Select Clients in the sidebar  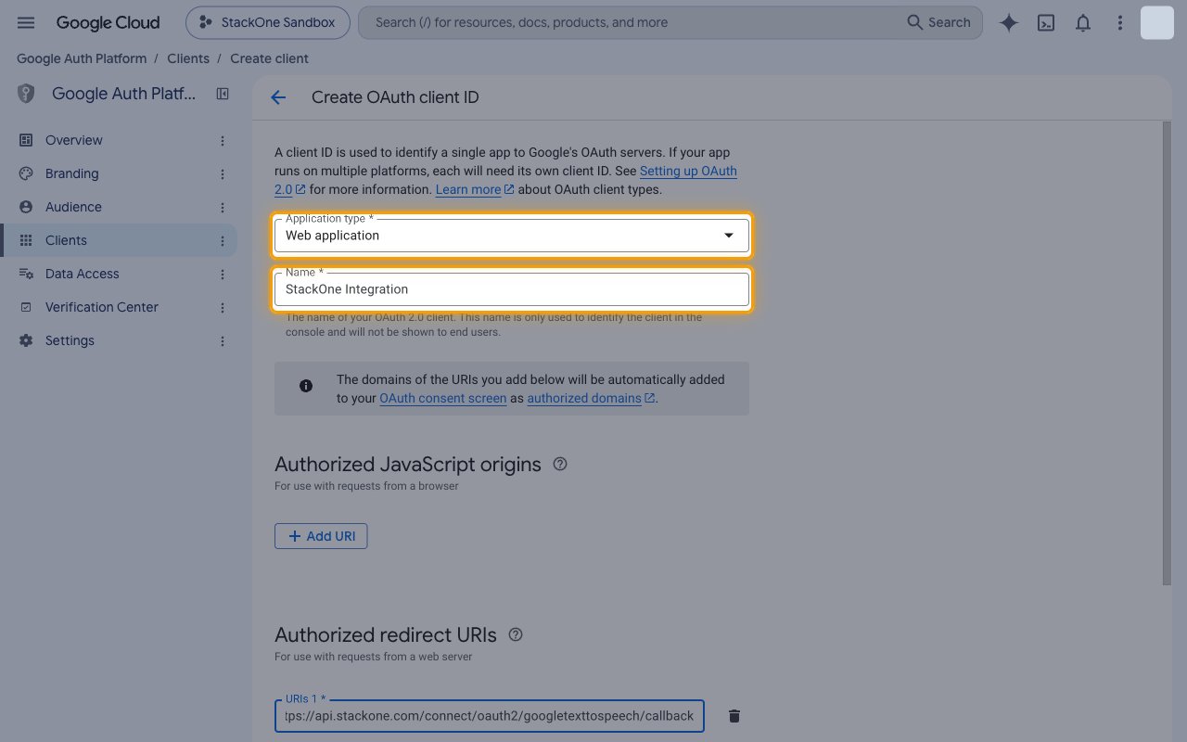tap(119, 240)
